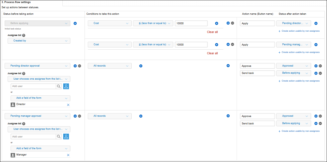Remove Manager from assignee list via X icon

pyautogui.click(x=68, y=155)
